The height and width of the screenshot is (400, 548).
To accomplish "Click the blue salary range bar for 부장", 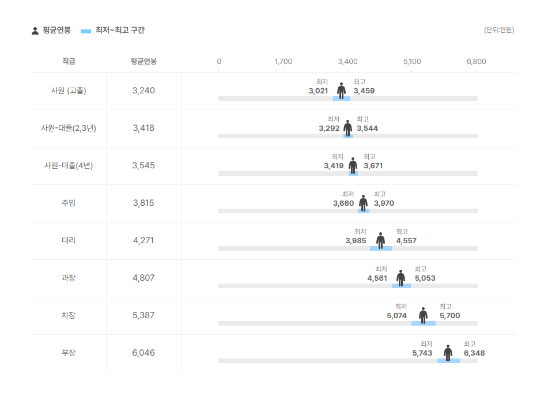I will (448, 361).
